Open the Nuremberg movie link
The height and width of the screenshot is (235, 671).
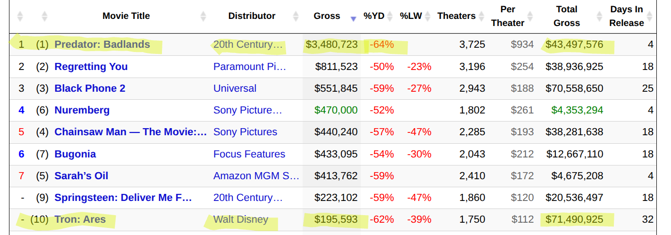point(82,110)
